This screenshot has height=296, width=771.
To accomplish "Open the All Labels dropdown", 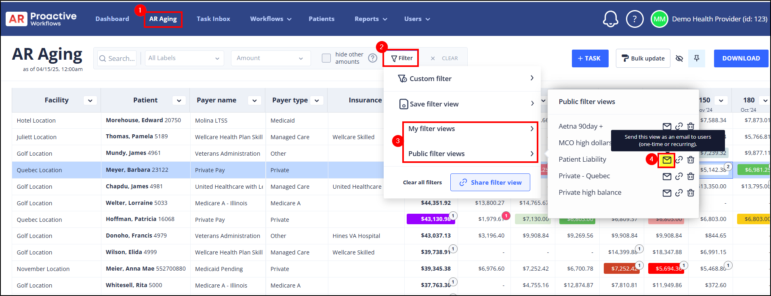I will click(184, 58).
